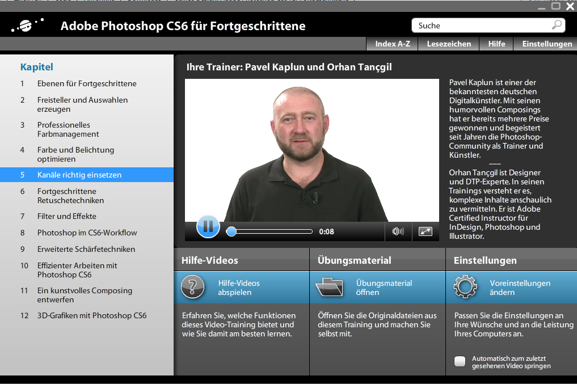This screenshot has height=384, width=577.
Task: Click the Hilfe-Videos section heading
Action: coord(210,260)
